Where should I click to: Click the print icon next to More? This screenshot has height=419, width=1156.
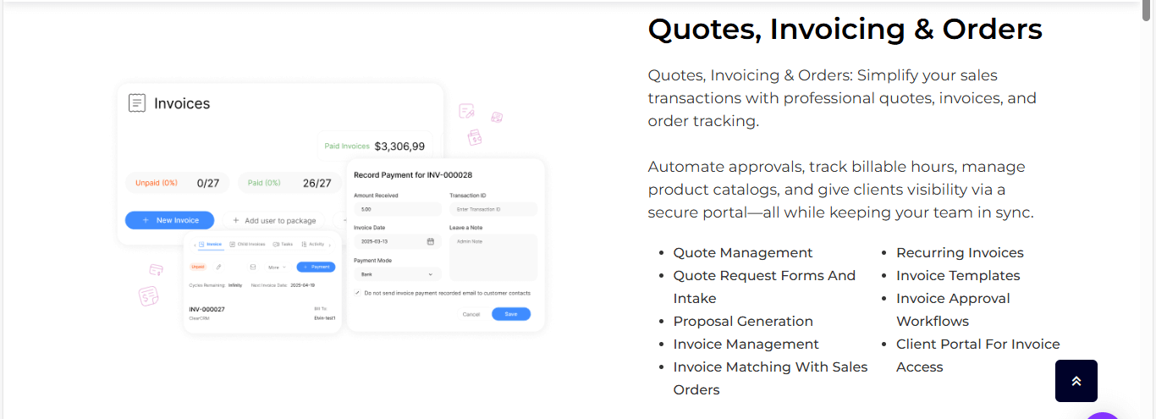tap(252, 267)
